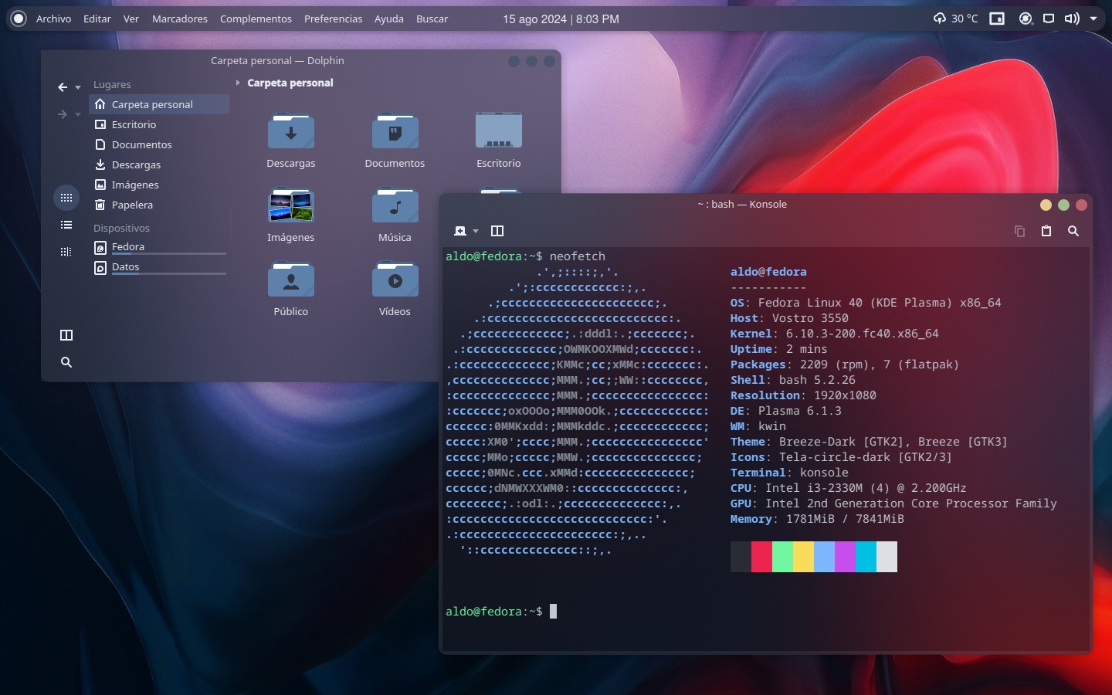Click the Carpeta personal breadcrumb in Dolphin
This screenshot has height=695, width=1112.
tap(290, 83)
